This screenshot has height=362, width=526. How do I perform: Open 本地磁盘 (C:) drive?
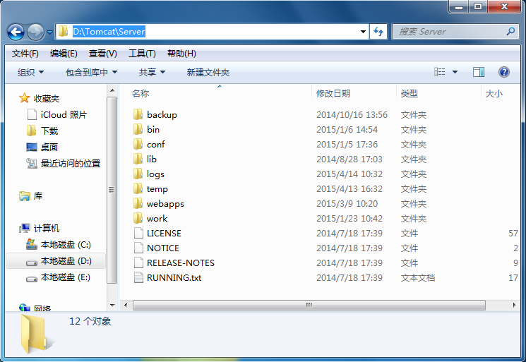[x=59, y=245]
